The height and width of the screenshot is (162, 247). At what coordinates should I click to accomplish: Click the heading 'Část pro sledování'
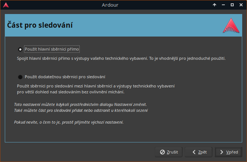click(x=40, y=25)
